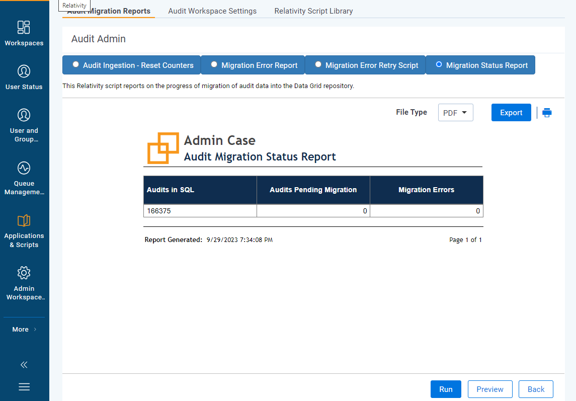576x401 pixels.
Task: Click the print icon next to Export
Action: point(547,113)
